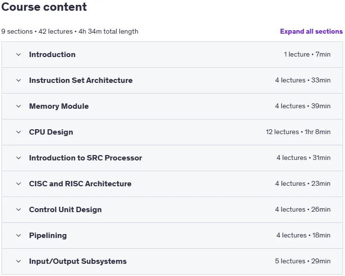Toggle the CPU Design chevron

19,132
